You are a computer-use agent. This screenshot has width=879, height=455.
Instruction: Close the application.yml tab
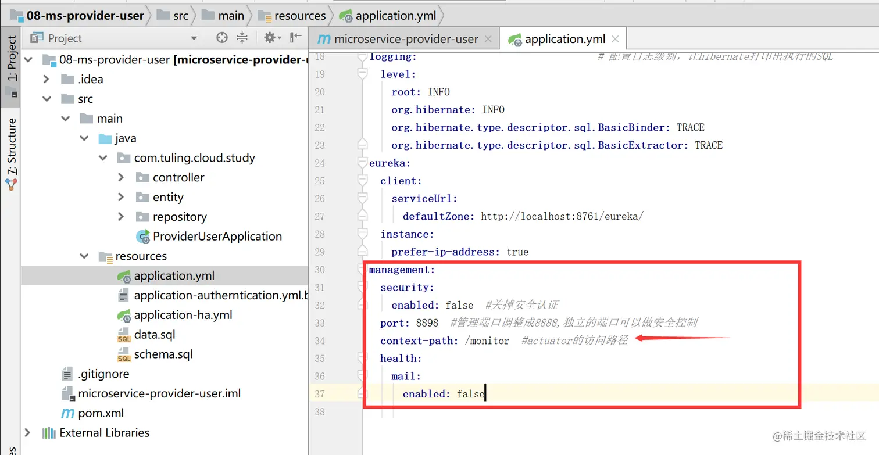[615, 39]
